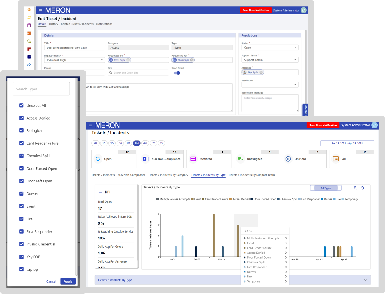Uncheck Door Forced Open checkbox

point(21,168)
